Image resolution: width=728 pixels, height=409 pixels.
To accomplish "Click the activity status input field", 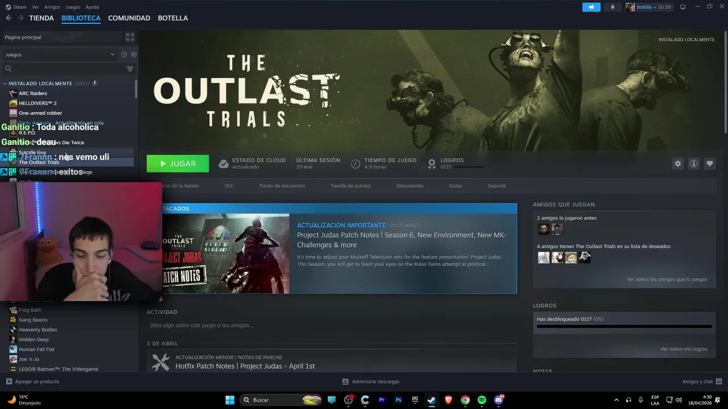I will point(332,325).
